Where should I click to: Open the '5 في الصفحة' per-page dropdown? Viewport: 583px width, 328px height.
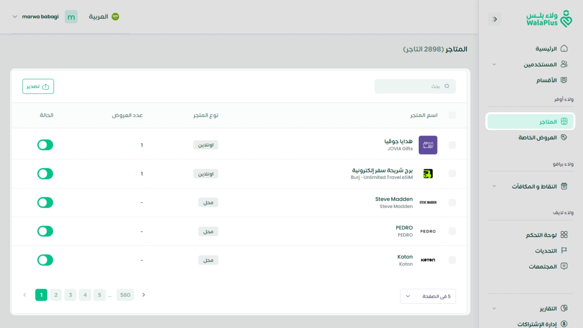click(x=428, y=296)
